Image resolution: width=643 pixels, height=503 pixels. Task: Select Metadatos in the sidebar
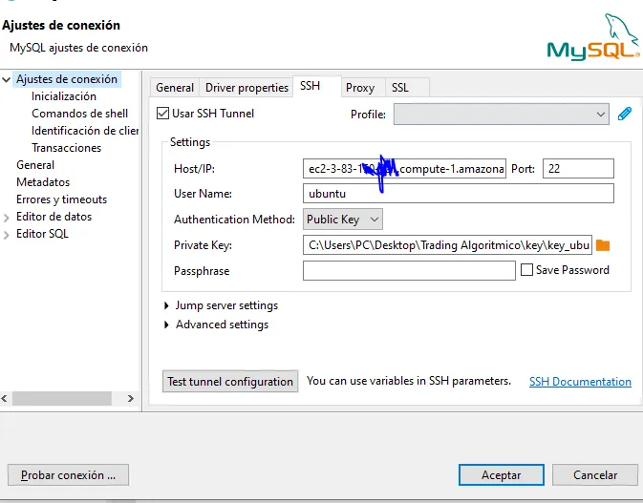click(43, 182)
